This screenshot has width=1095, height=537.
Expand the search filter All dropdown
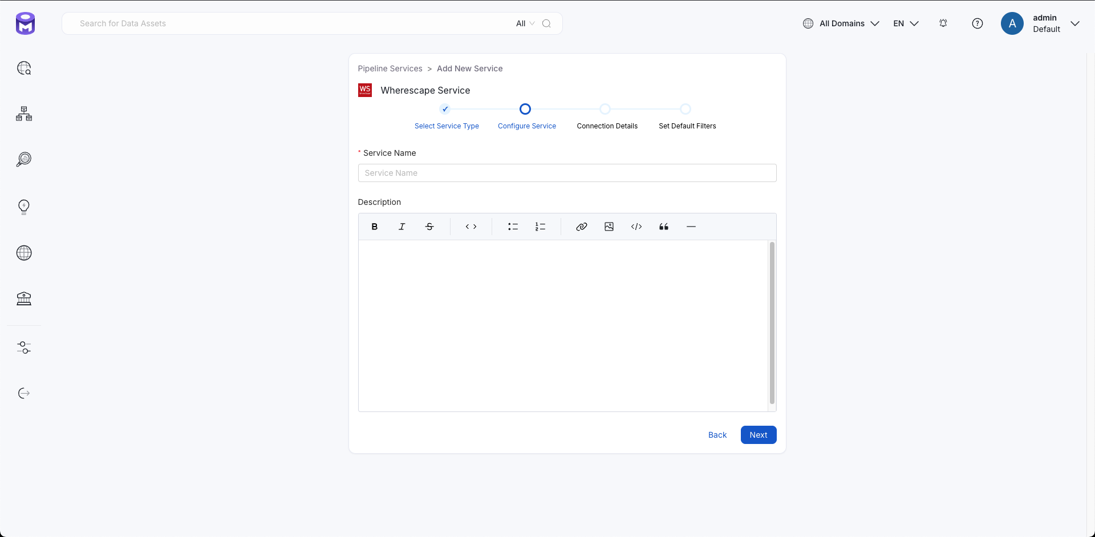(x=525, y=23)
